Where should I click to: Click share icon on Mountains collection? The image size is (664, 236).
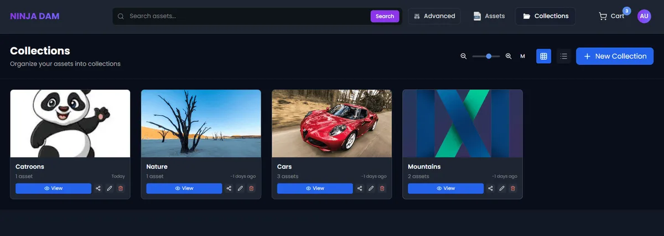(x=490, y=188)
